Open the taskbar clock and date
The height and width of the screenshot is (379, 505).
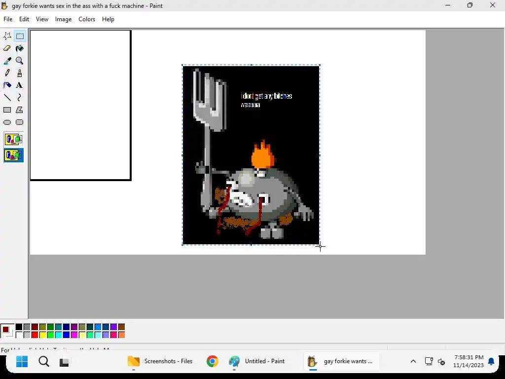click(469, 361)
